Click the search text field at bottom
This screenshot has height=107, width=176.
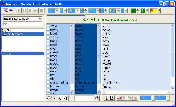(x=84, y=98)
